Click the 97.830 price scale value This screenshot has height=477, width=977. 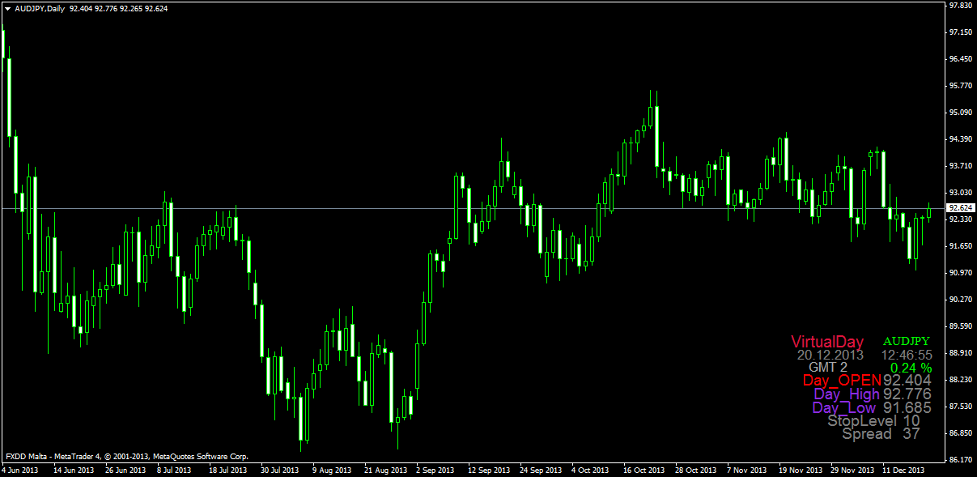[961, 5]
